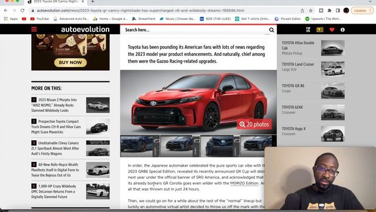Viewport: 376px width, 212px height.
Task: Click the Toyota Aygo X thumbnail image
Action: click(333, 134)
